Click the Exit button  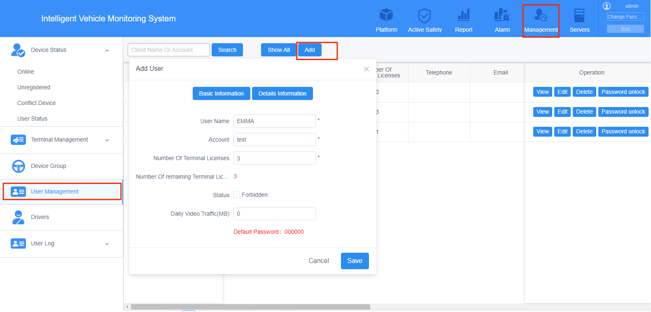tap(625, 29)
